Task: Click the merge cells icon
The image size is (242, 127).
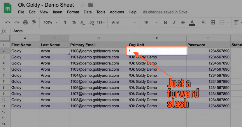Action: pos(222,22)
